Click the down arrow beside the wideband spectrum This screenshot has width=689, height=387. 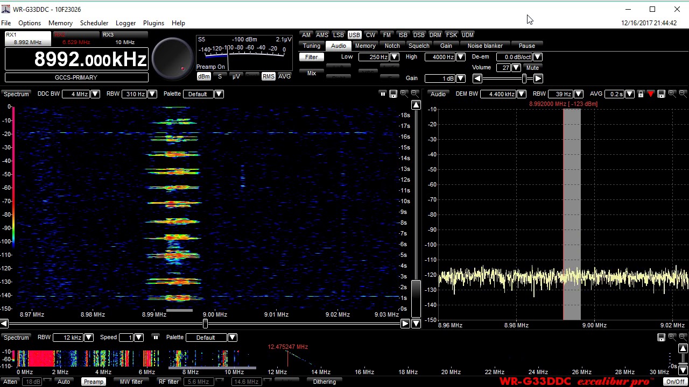click(684, 370)
